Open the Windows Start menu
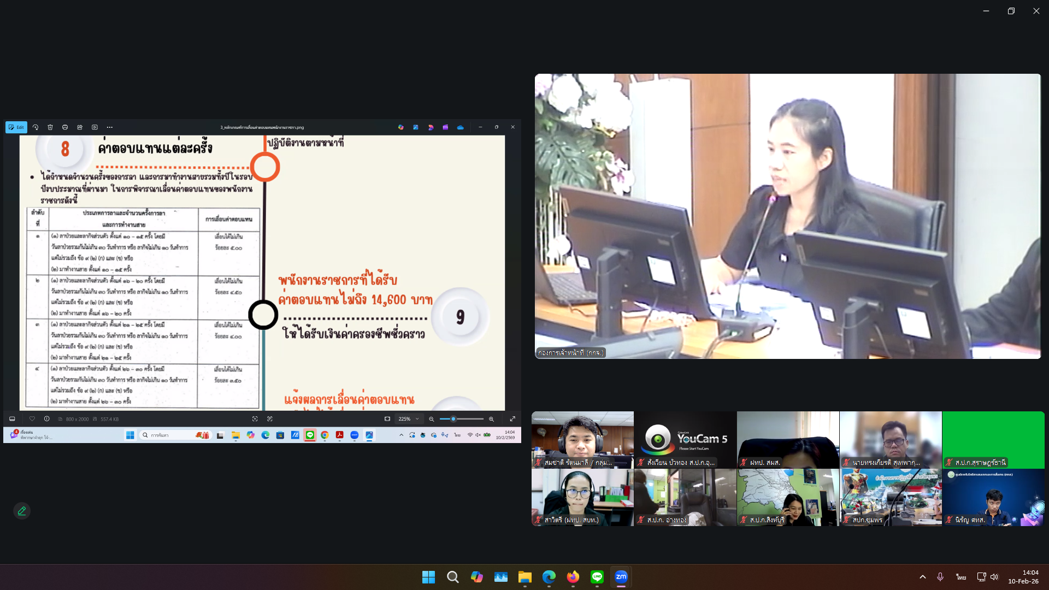 pos(428,577)
